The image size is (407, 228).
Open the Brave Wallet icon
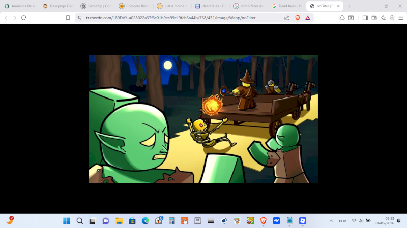click(374, 18)
